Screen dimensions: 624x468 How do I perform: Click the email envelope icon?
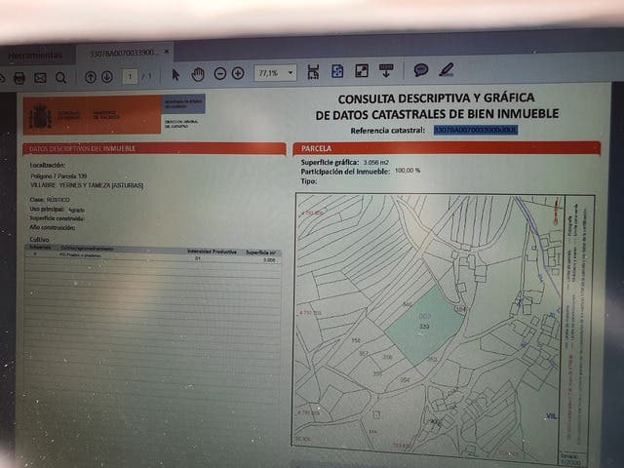(40, 77)
